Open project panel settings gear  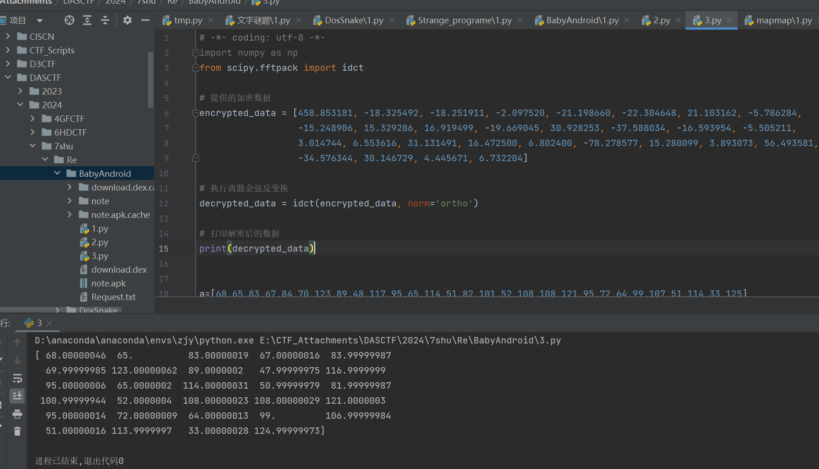[x=128, y=20]
